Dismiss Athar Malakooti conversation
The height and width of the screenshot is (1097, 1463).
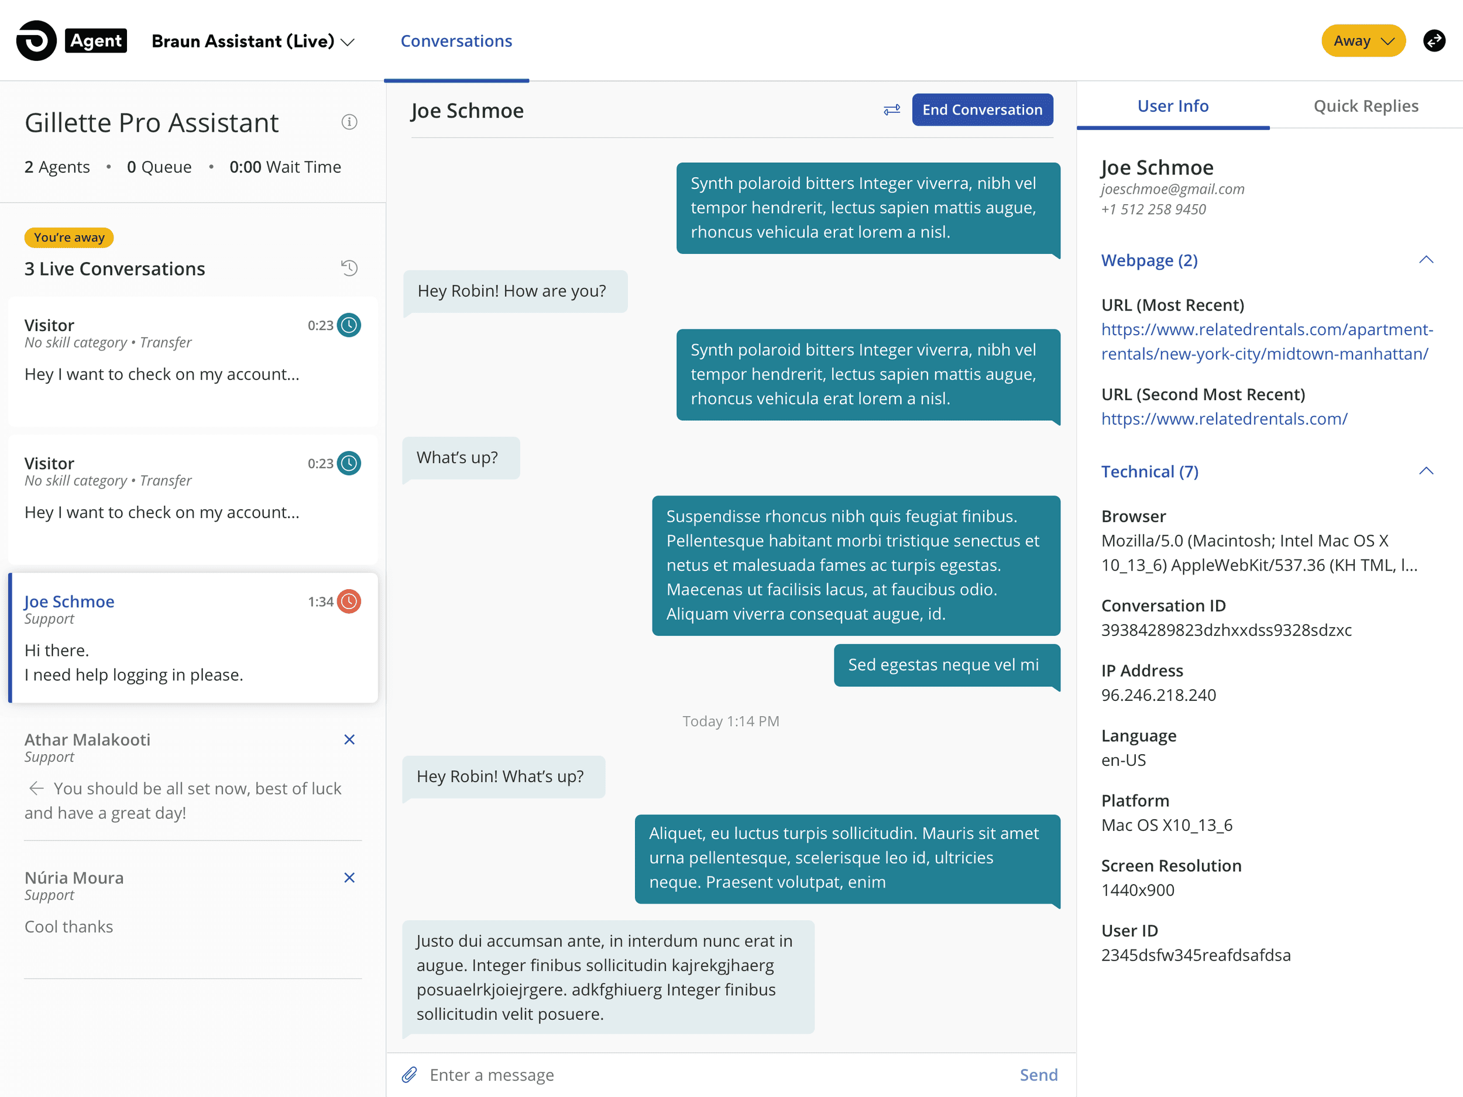[x=349, y=740]
